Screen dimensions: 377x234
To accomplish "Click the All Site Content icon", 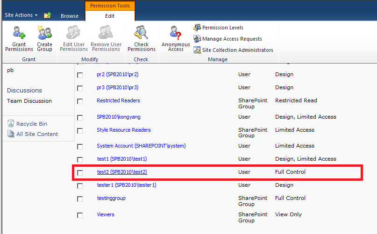I will [11, 134].
